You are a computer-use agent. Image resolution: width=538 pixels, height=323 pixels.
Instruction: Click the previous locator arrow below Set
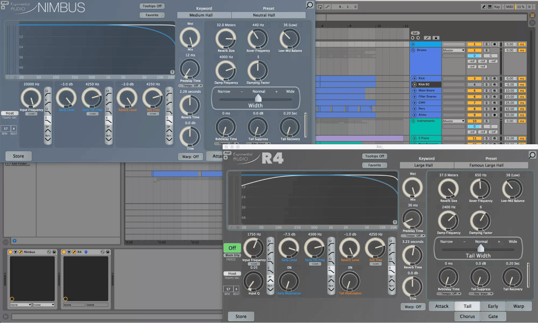tap(413, 38)
